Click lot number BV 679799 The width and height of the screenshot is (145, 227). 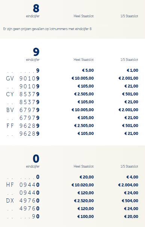pyautogui.click(x=22, y=110)
